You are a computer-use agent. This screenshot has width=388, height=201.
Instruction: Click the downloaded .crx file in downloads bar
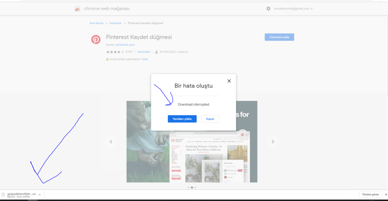point(22,194)
